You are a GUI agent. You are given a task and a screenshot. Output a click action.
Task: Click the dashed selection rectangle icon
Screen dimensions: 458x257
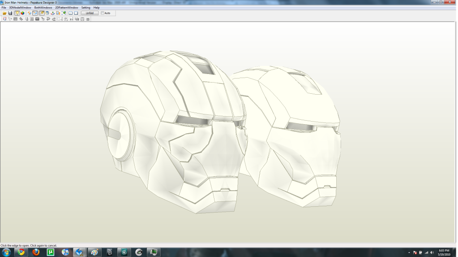60,19
